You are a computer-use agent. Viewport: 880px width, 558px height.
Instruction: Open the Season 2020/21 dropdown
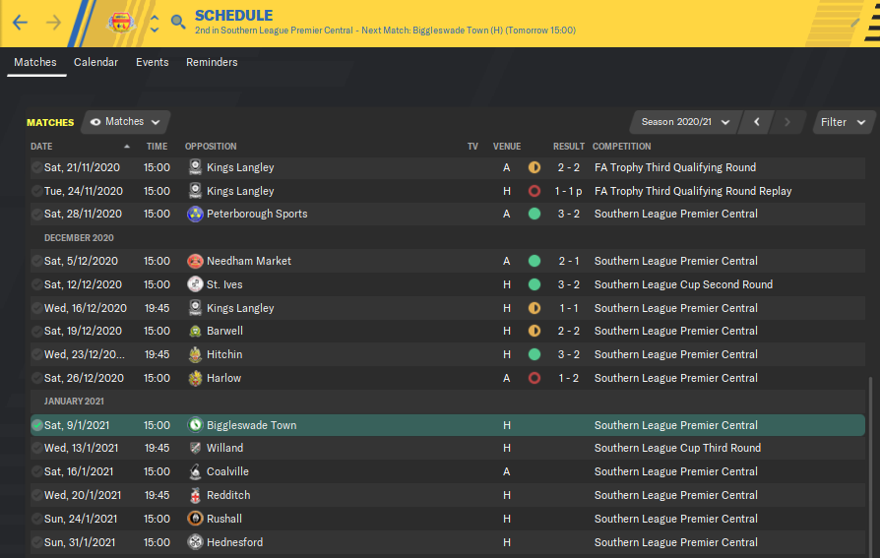pyautogui.click(x=685, y=122)
